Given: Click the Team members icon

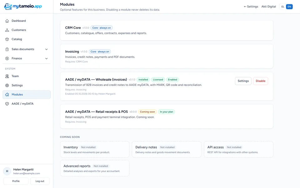Looking at the screenshot, I should click(x=7, y=76).
